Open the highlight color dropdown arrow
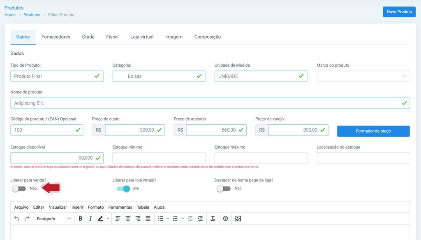Viewport: 421px width, 240px height. [x=108, y=219]
